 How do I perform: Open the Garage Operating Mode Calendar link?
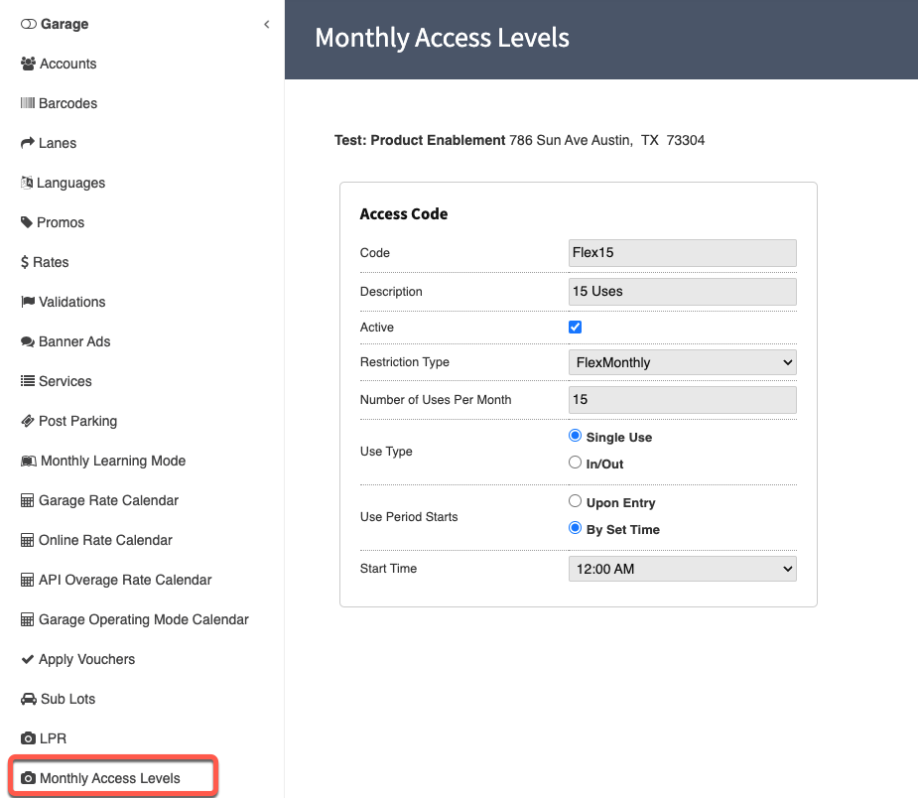pyautogui.click(x=143, y=619)
